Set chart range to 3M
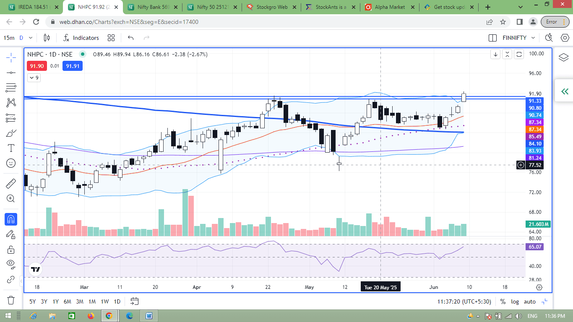This screenshot has height=322, width=573. pos(80,301)
